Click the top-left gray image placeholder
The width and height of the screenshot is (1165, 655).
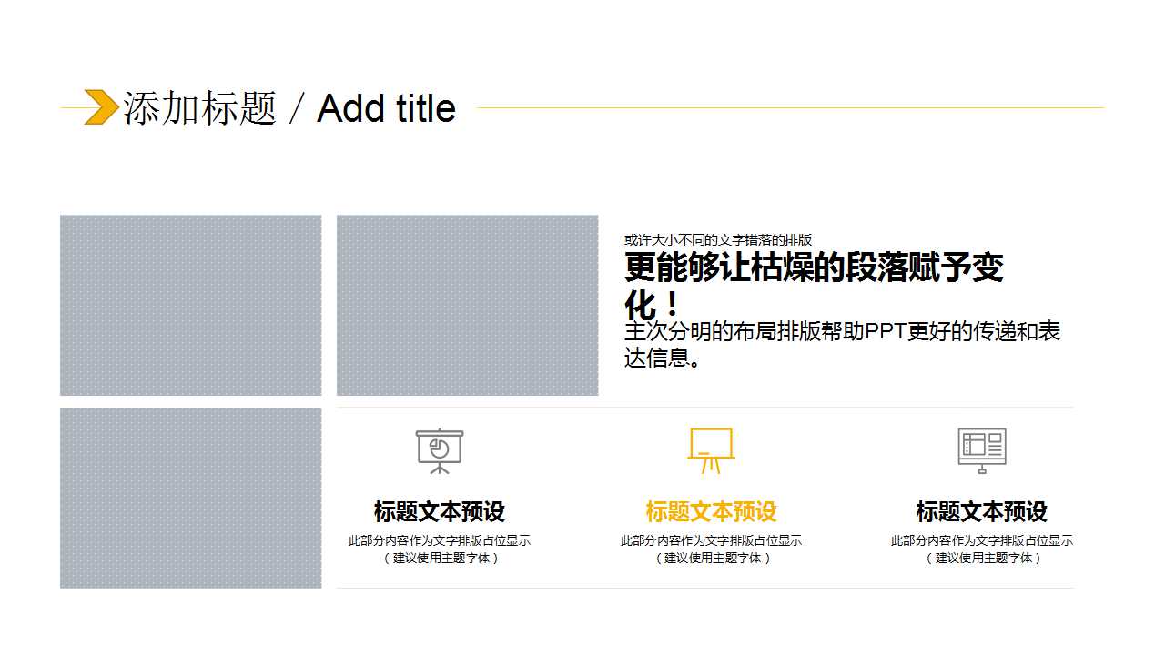point(190,304)
